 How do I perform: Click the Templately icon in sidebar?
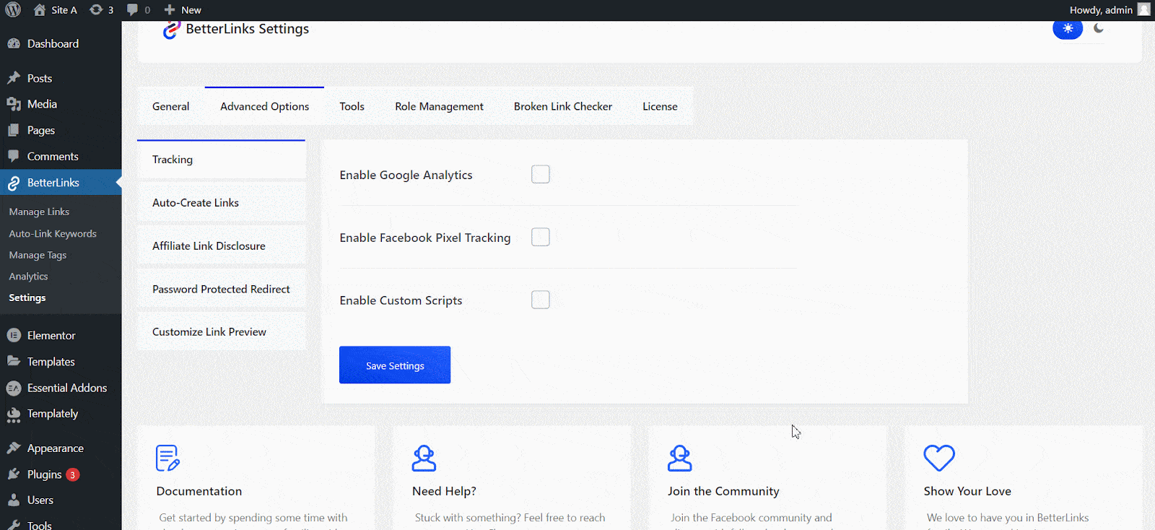tap(14, 414)
